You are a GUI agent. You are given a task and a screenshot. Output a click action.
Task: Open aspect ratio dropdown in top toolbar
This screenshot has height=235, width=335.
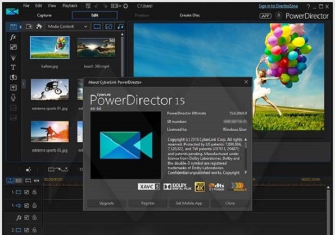[x=116, y=6]
